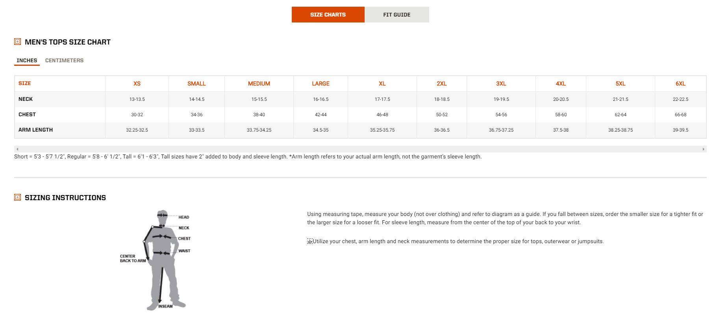Image resolution: width=719 pixels, height=331 pixels.
Task: Click the ARM LENGTH row label
Action: pos(35,130)
